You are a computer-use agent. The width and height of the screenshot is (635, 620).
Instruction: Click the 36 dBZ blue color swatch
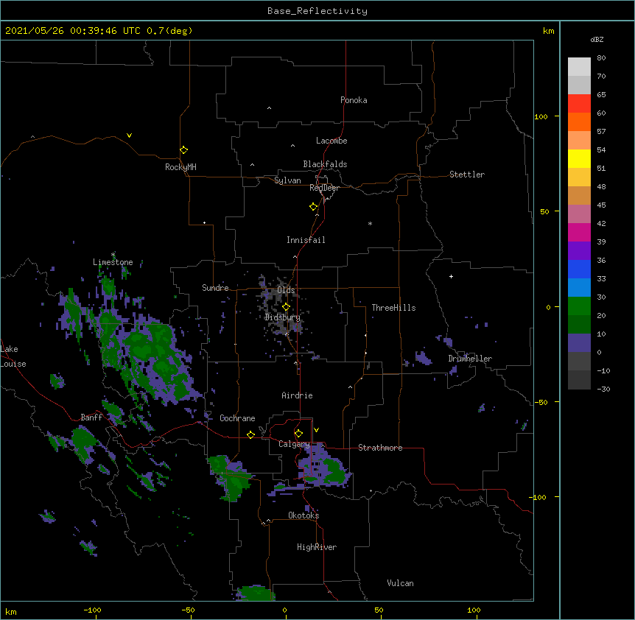pos(579,269)
